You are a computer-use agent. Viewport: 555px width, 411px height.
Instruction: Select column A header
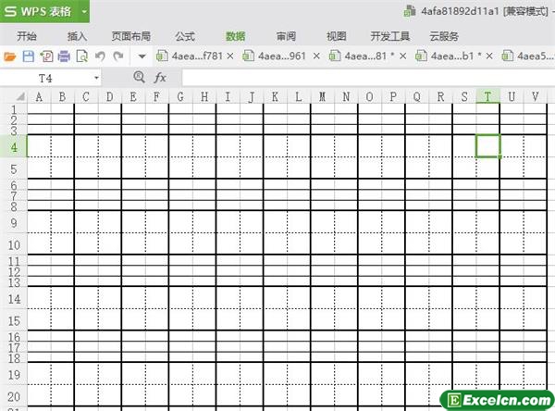(39, 96)
